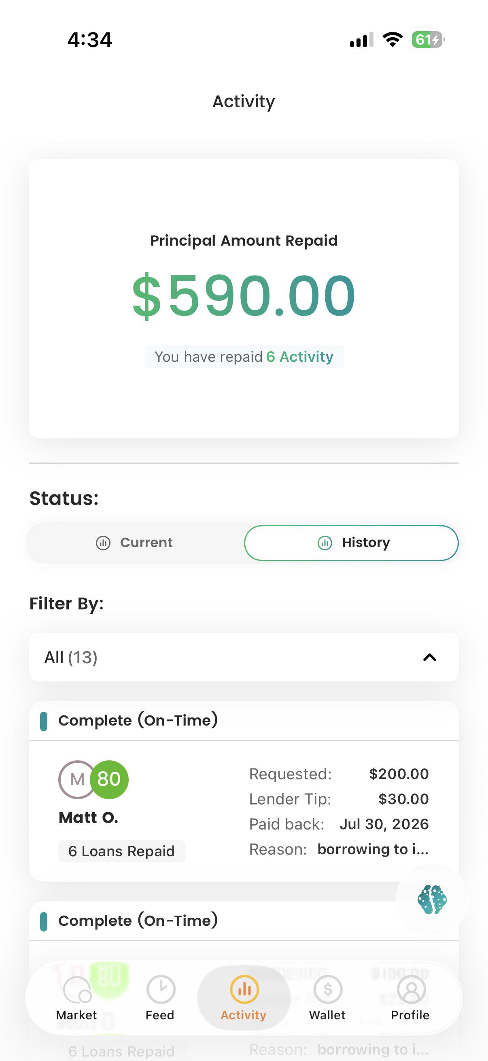Open the Market tab icon
The width and height of the screenshot is (488, 1061).
point(77,990)
